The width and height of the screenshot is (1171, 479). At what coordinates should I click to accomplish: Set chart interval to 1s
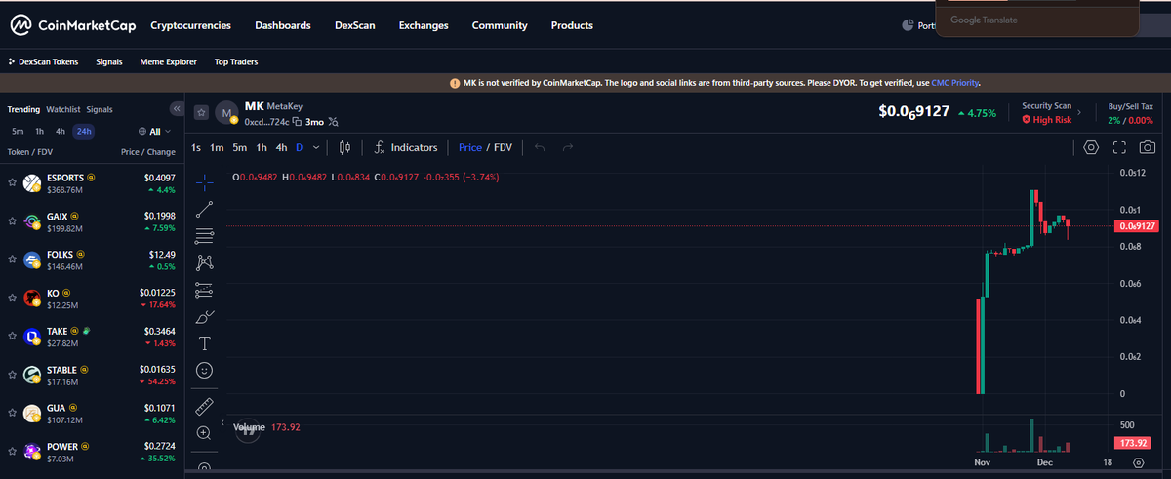[196, 147]
